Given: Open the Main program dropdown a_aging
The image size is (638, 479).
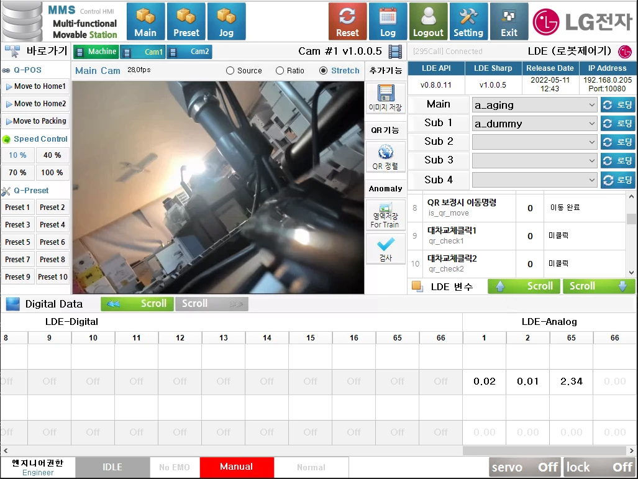Looking at the screenshot, I should tap(535, 105).
